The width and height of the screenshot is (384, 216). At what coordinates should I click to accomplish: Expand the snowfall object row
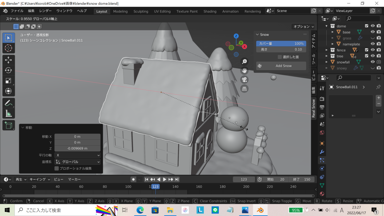point(326,62)
